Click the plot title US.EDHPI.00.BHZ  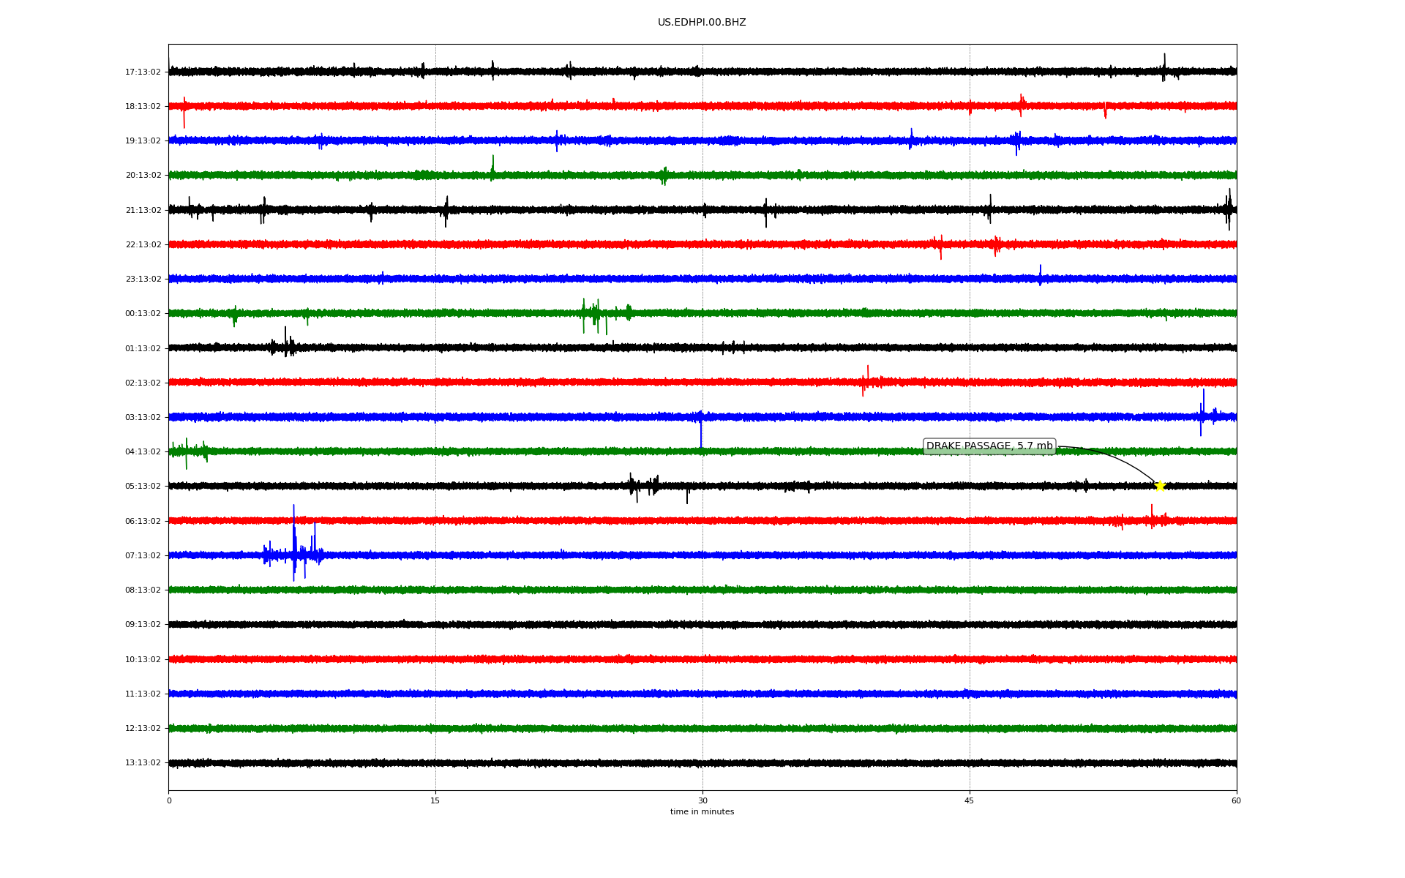click(702, 23)
